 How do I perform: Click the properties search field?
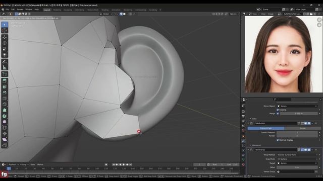pyautogui.click(x=282, y=100)
